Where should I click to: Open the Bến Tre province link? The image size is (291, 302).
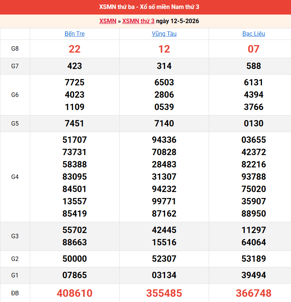pyautogui.click(x=75, y=34)
